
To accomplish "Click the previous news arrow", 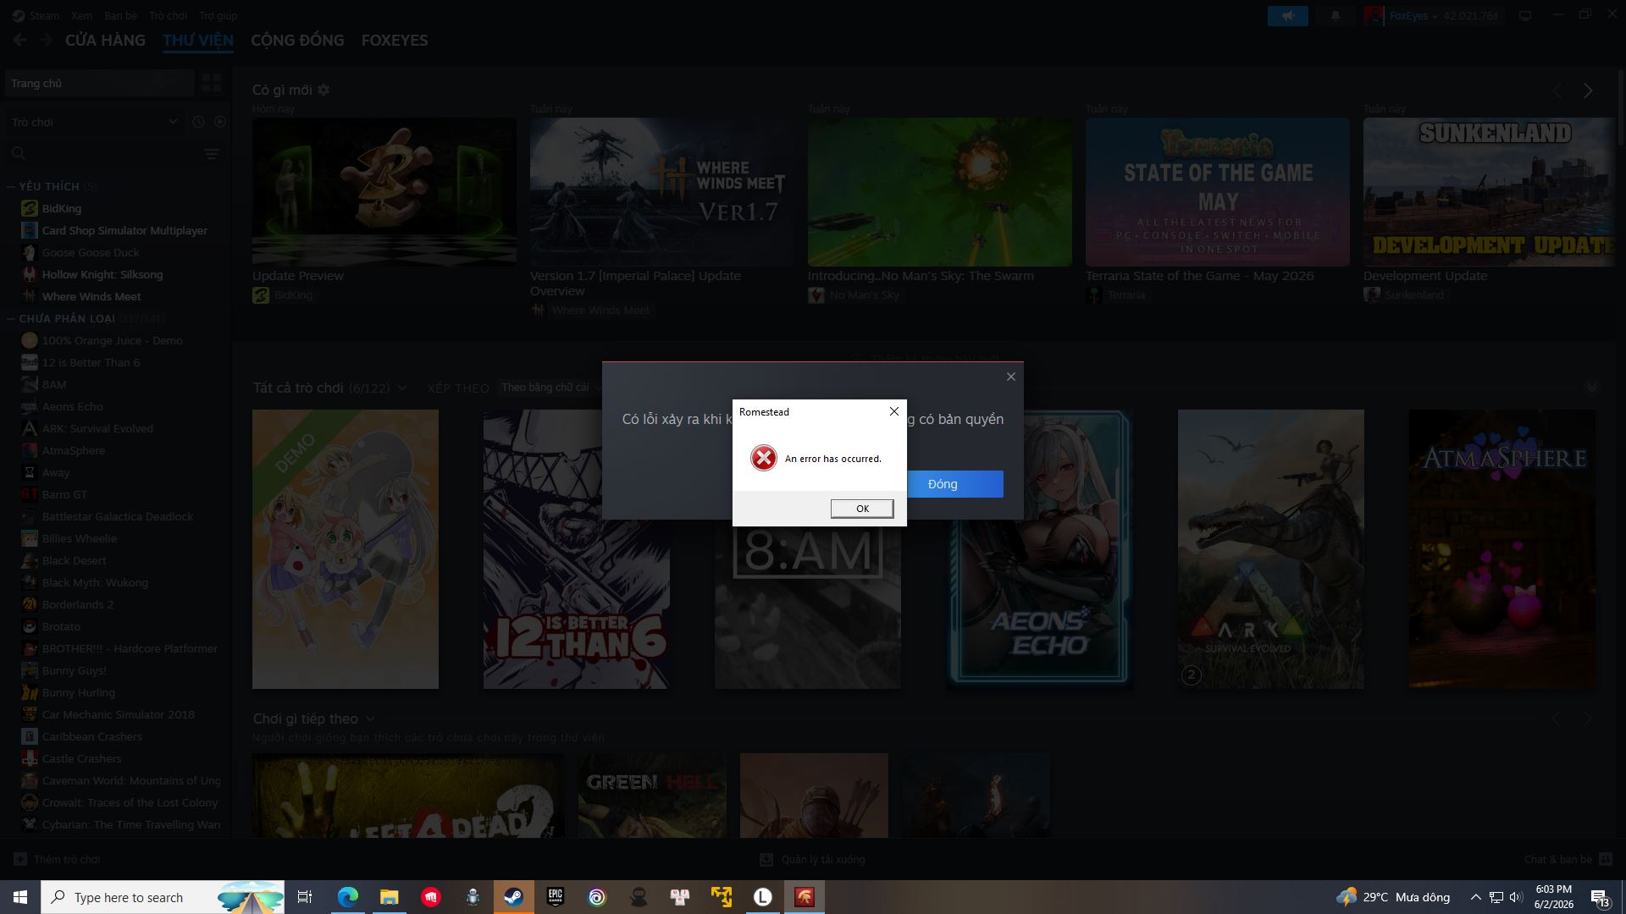I will pos(1557,91).
